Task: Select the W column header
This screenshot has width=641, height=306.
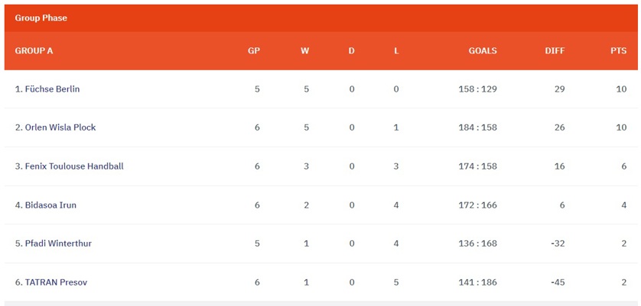Action: [x=305, y=51]
